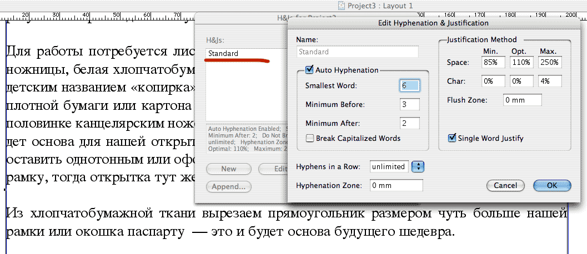This screenshot has width=587, height=254.
Task: Click the Project3 document icon in title bar
Action: pos(341,6)
